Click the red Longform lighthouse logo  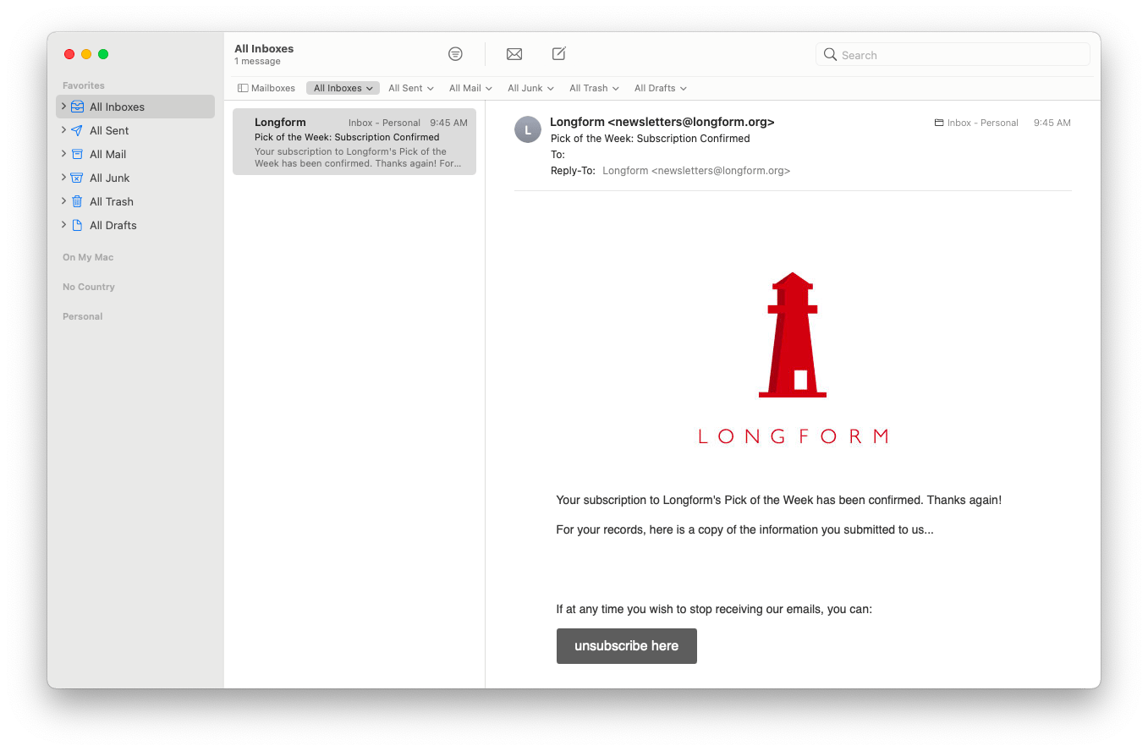(x=793, y=335)
